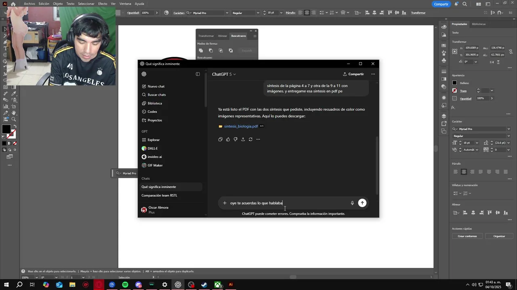Regenerate the ChatGPT response
Image resolution: width=517 pixels, height=290 pixels.
(250, 139)
